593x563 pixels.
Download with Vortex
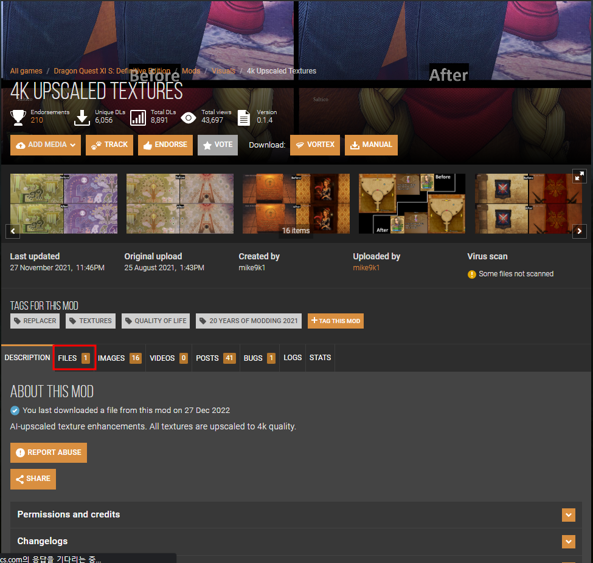click(x=315, y=145)
